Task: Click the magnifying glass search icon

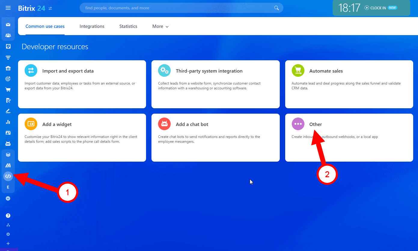Action: 276,8
